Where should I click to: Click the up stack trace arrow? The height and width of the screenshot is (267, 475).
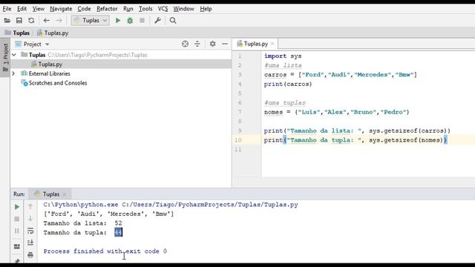(x=30, y=206)
